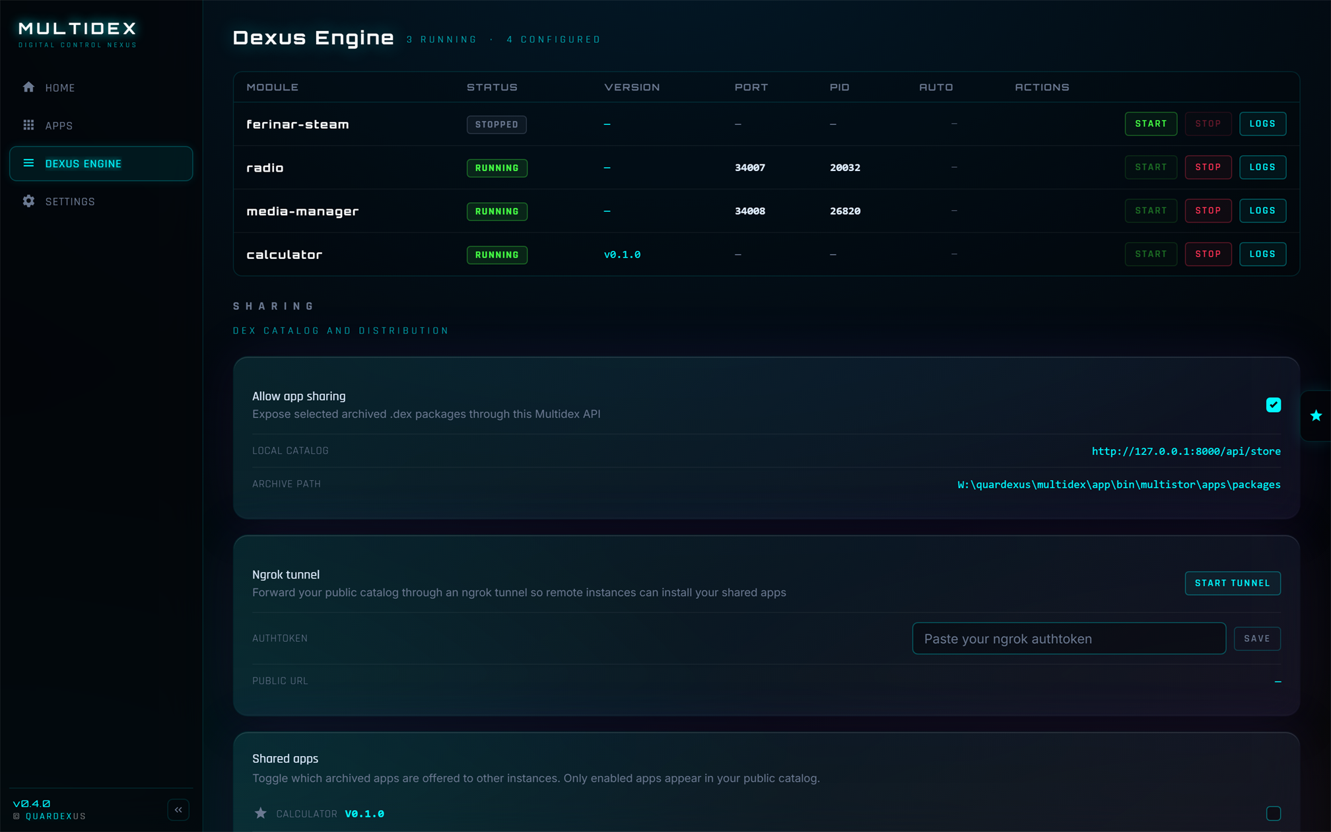
Task: Start the ferinar-steam module
Action: tap(1151, 124)
